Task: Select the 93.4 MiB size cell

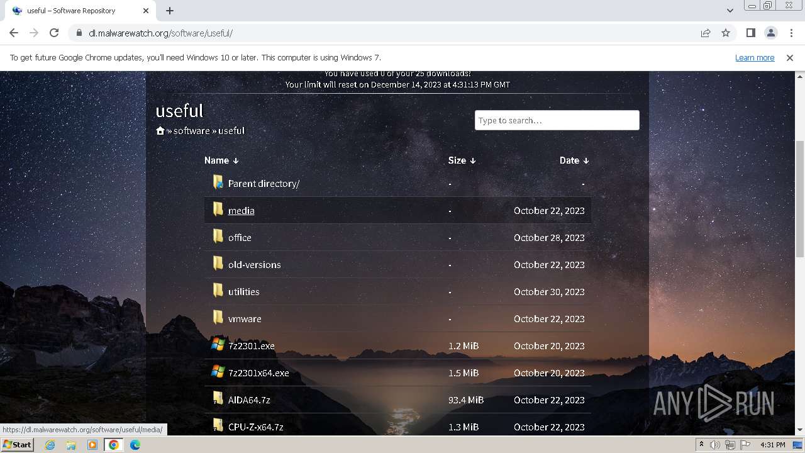Action: click(x=466, y=400)
